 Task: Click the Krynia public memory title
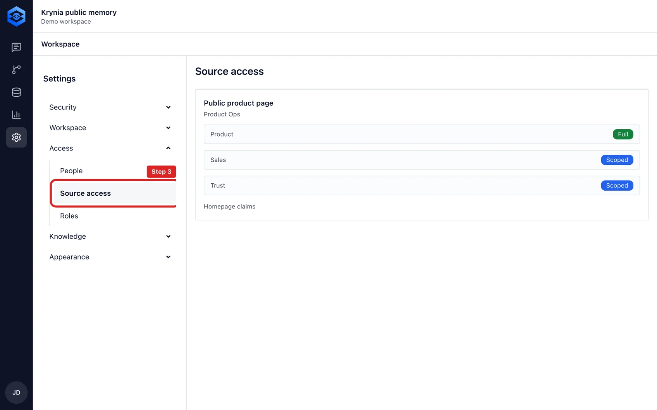point(79,12)
